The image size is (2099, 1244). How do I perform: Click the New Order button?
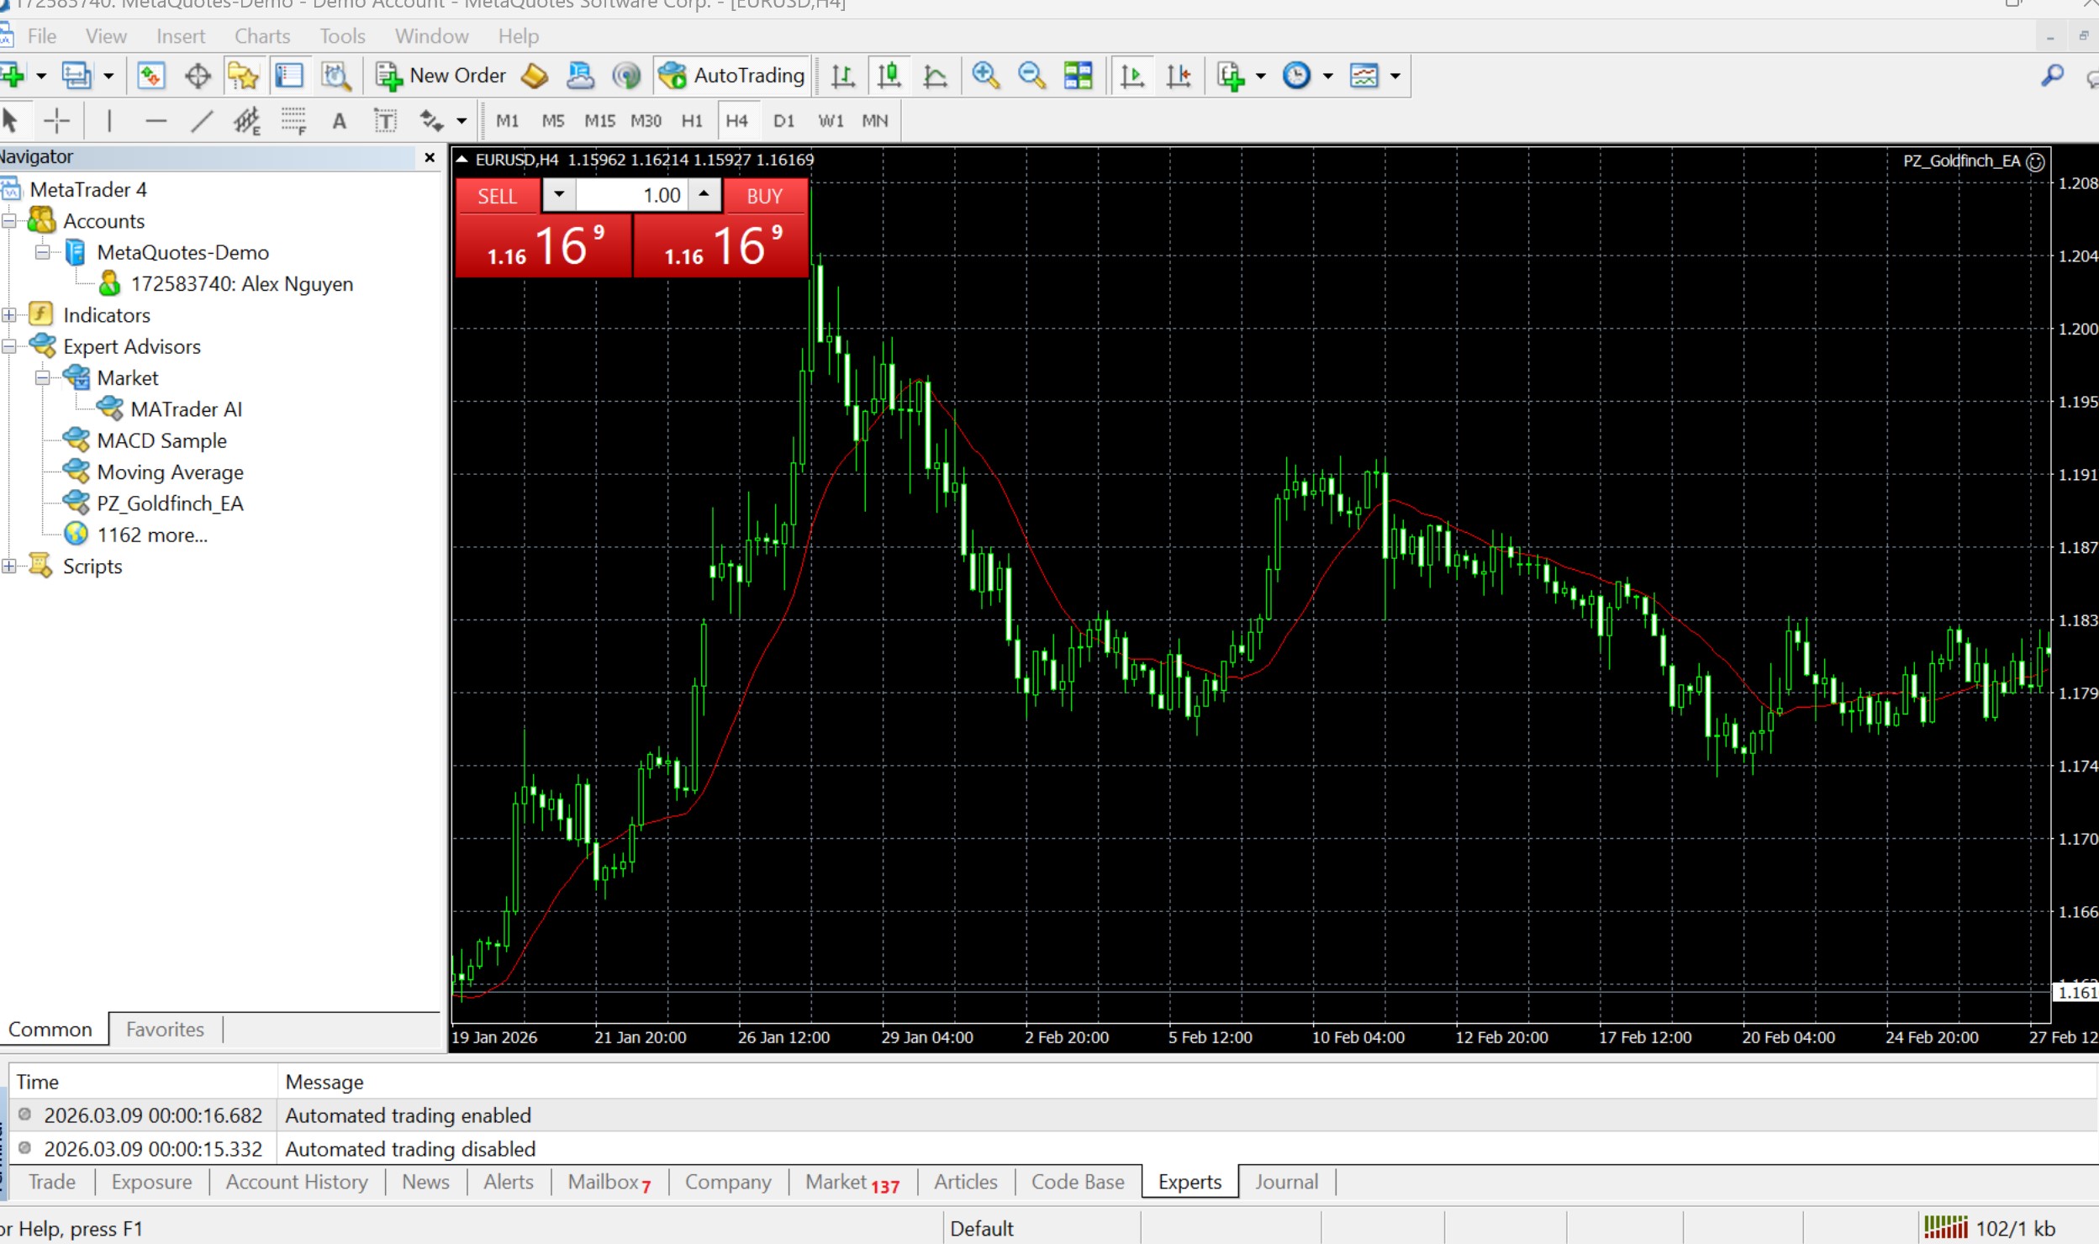pos(440,76)
